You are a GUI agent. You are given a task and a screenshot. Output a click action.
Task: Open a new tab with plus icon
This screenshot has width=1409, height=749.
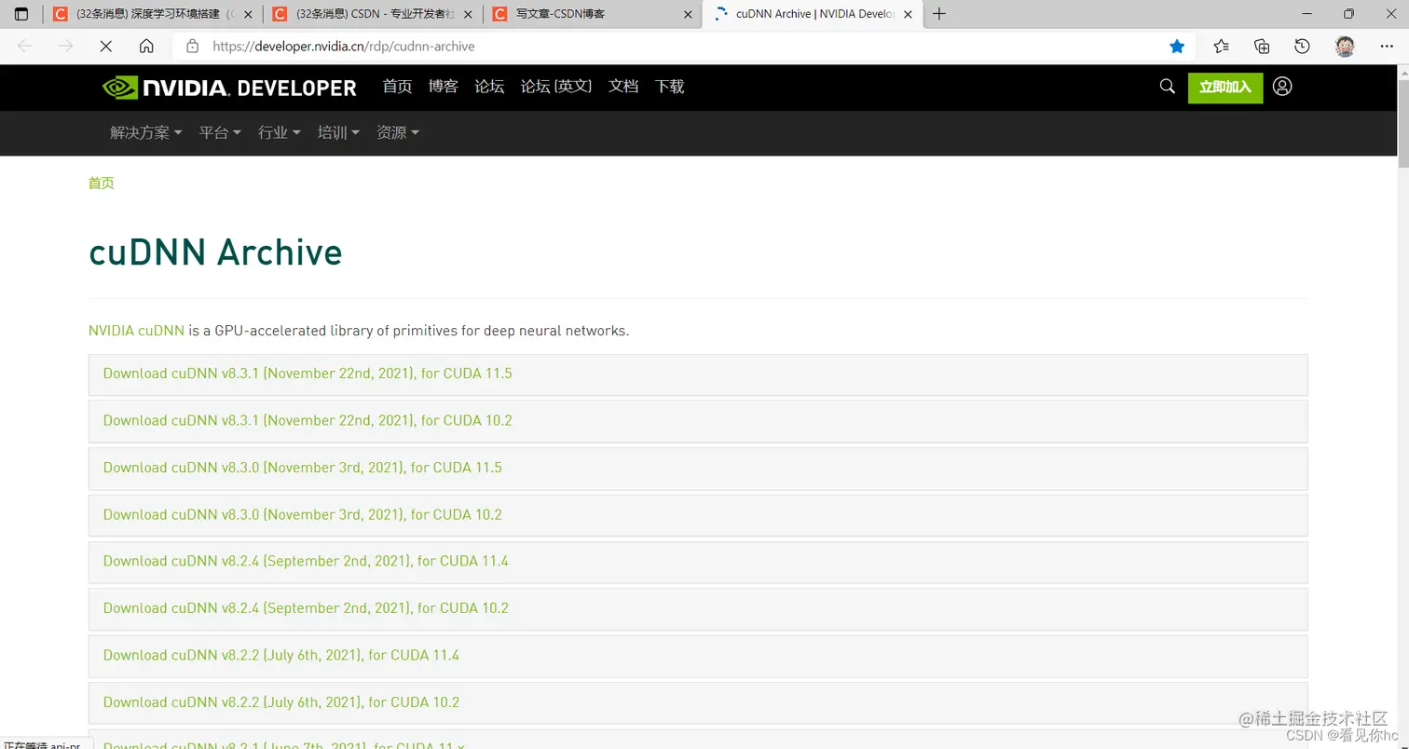939,14
